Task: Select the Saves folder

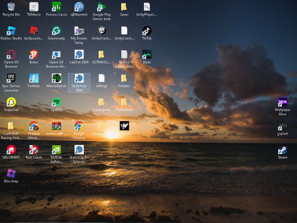Action: tap(124, 7)
